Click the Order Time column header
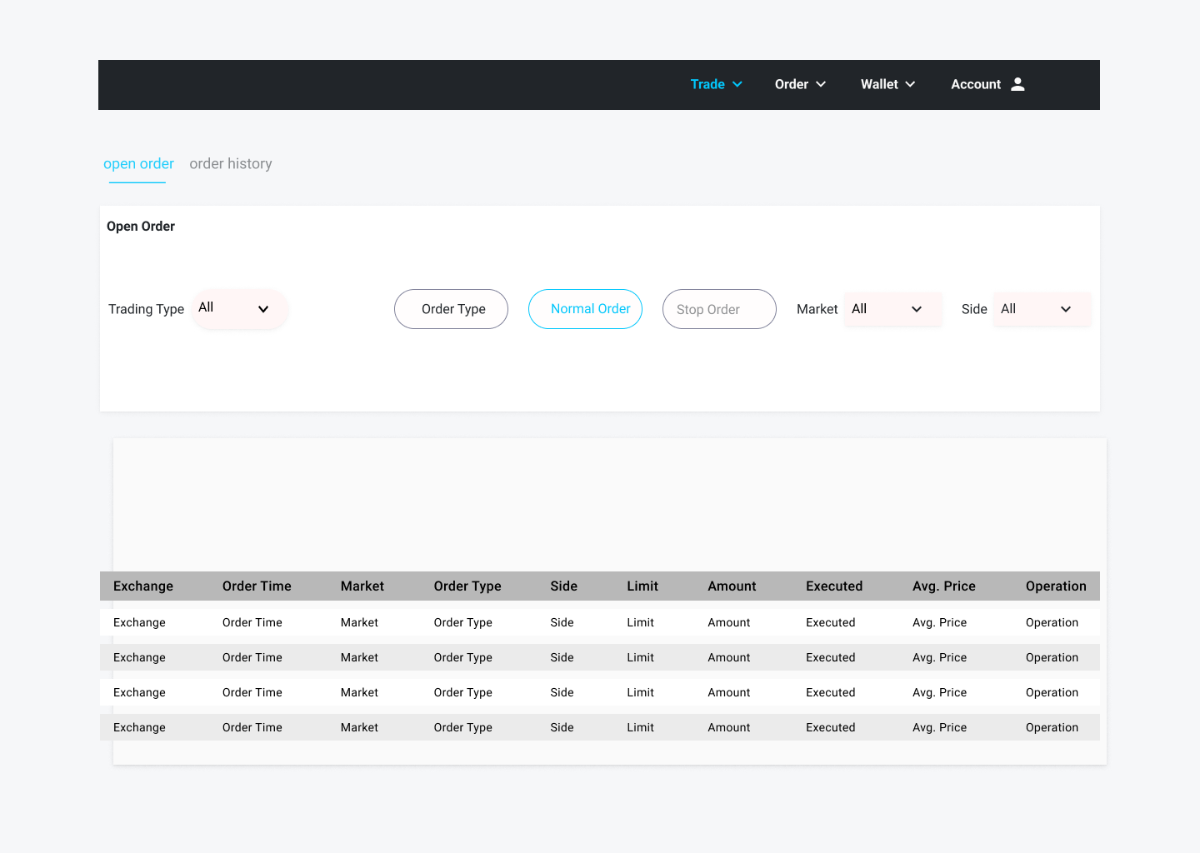This screenshot has height=853, width=1200. [256, 586]
